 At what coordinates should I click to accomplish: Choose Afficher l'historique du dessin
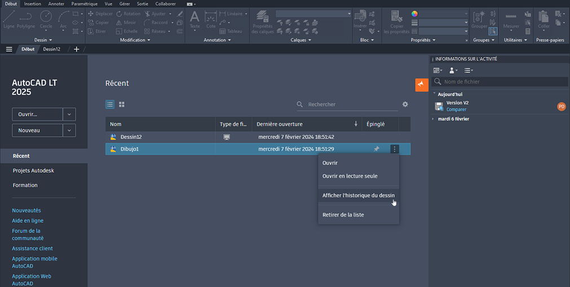tap(359, 195)
